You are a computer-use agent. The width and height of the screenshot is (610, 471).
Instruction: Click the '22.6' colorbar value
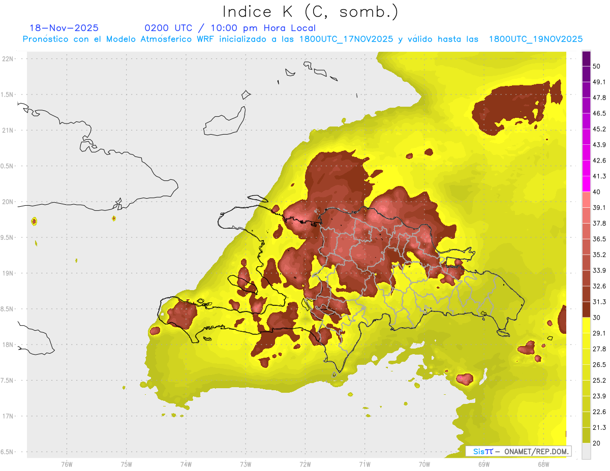pyautogui.click(x=599, y=412)
